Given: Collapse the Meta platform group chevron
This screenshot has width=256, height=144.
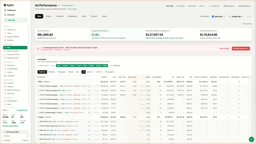Looking at the screenshot, I should [x=52, y=82].
